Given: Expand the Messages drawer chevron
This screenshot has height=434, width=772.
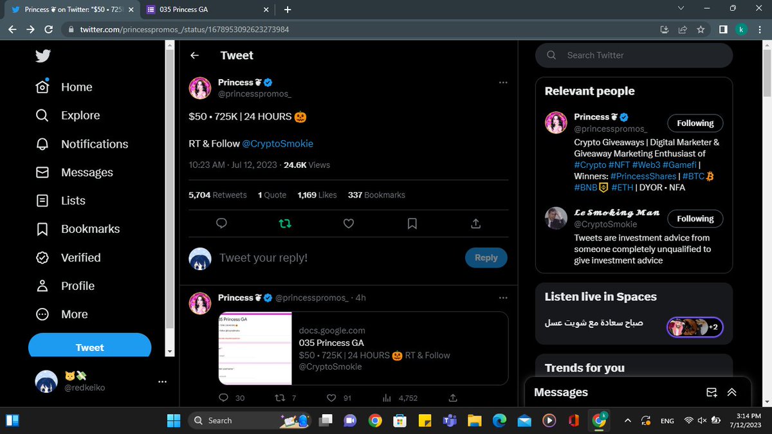Looking at the screenshot, I should [x=731, y=392].
